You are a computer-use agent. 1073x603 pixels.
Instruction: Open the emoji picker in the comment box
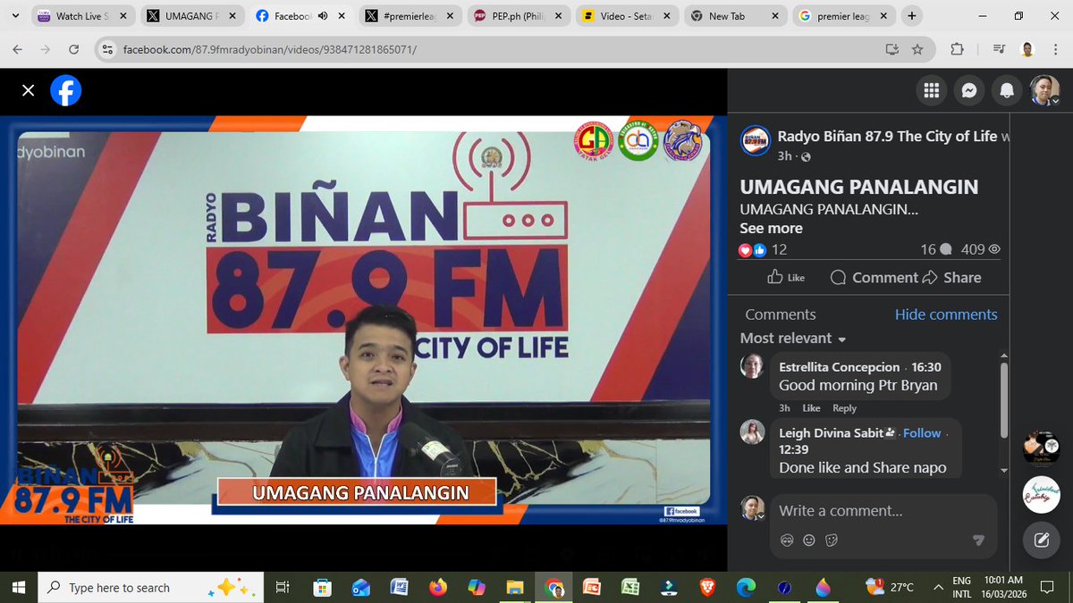(809, 540)
